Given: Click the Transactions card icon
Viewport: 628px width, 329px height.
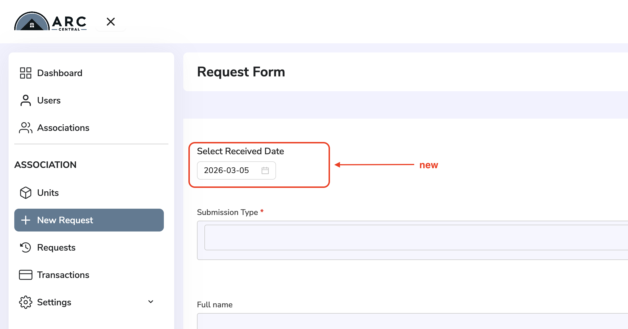Looking at the screenshot, I should tap(25, 275).
